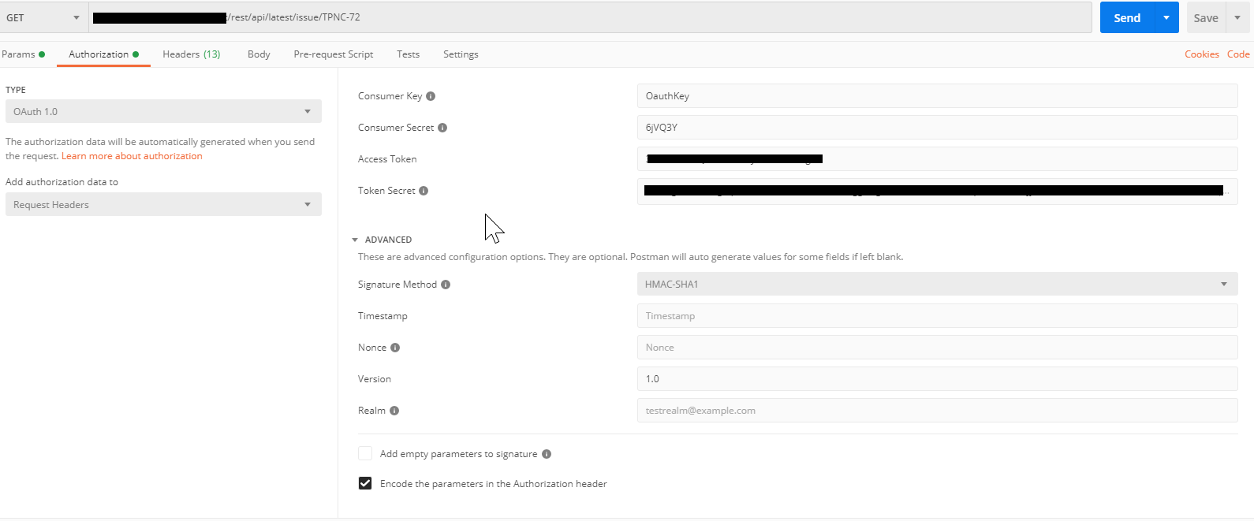Click the request URL field
Screen dimensions: 1254x521
(x=590, y=17)
